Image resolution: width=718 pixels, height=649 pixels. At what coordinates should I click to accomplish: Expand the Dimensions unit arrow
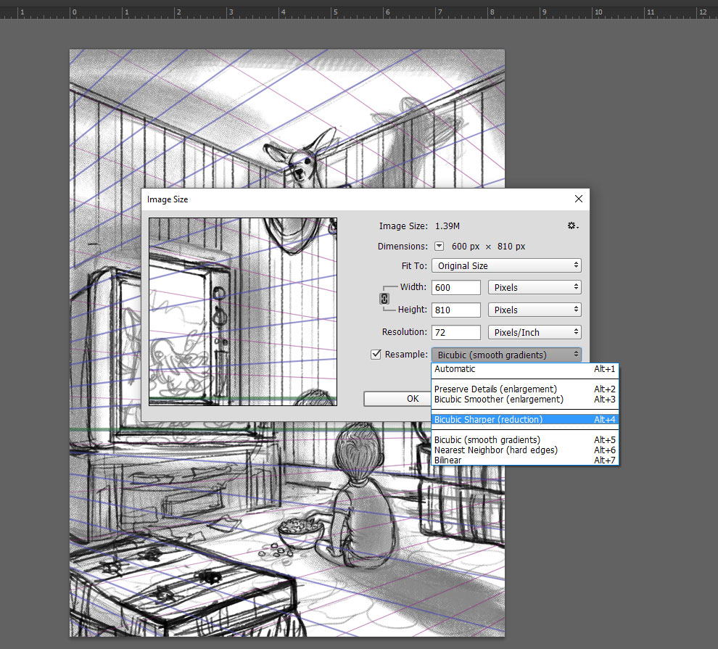pyautogui.click(x=439, y=247)
